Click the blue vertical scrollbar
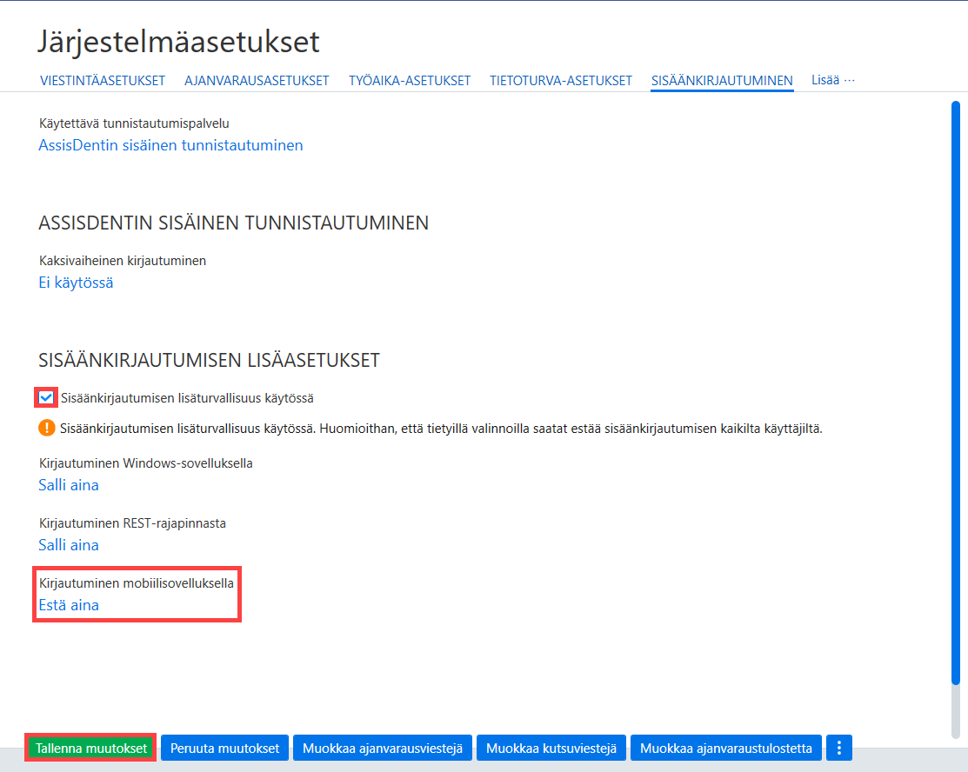 tap(956, 392)
